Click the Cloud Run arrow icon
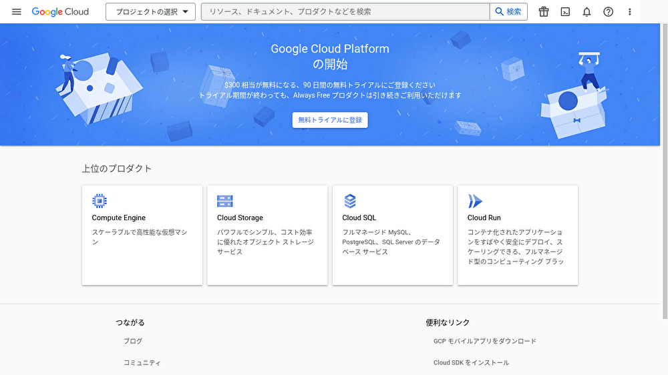The width and height of the screenshot is (668, 375). pos(475,201)
